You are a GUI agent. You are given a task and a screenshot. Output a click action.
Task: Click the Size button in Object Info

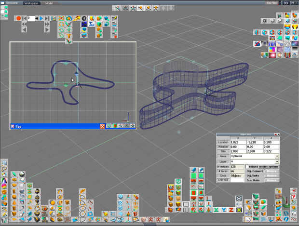point(223,152)
